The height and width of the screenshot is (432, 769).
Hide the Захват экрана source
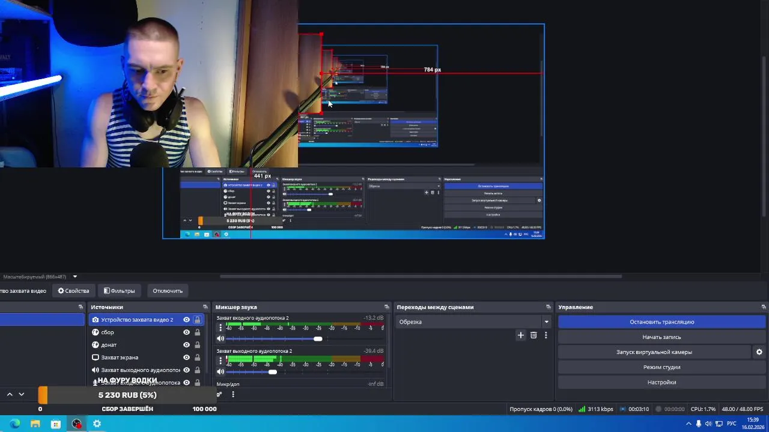point(186,358)
